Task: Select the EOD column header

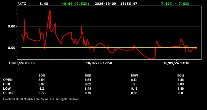Action: (88, 76)
